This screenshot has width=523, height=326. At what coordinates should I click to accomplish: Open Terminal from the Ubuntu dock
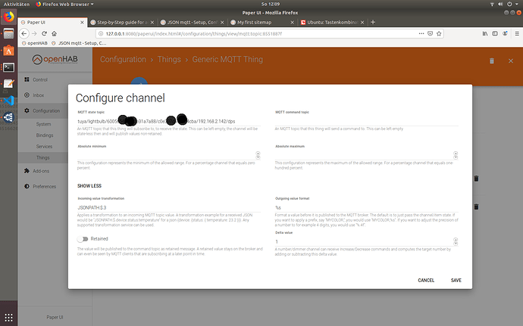click(x=8, y=67)
